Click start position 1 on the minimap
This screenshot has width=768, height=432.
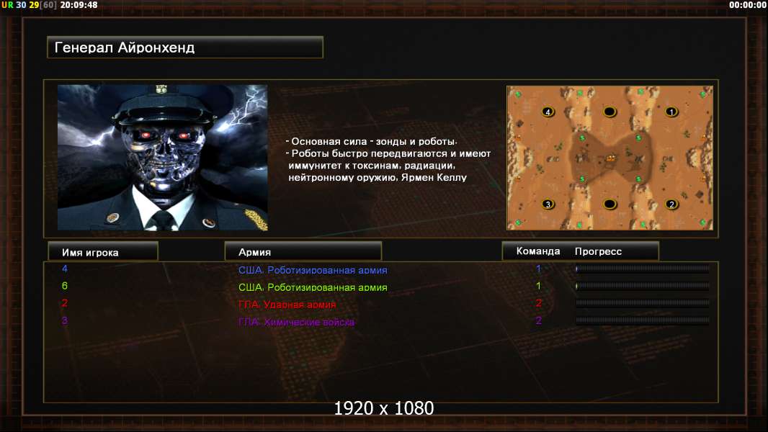click(x=671, y=112)
